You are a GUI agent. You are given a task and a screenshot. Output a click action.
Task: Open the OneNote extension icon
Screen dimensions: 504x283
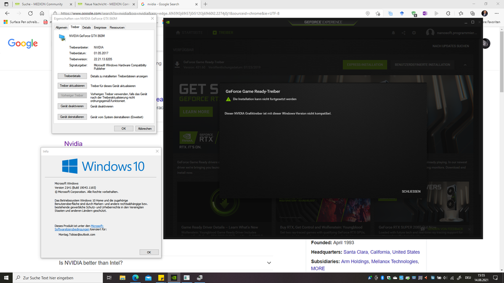click(425, 13)
